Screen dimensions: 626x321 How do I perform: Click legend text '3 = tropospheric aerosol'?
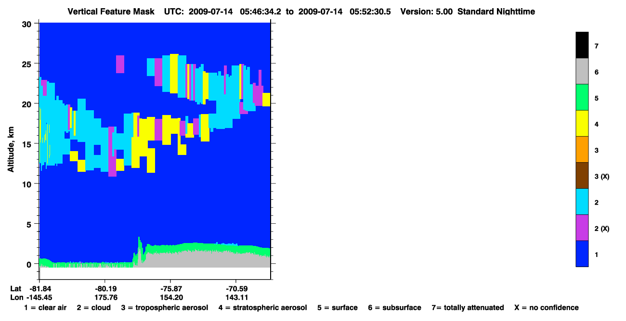(x=165, y=308)
